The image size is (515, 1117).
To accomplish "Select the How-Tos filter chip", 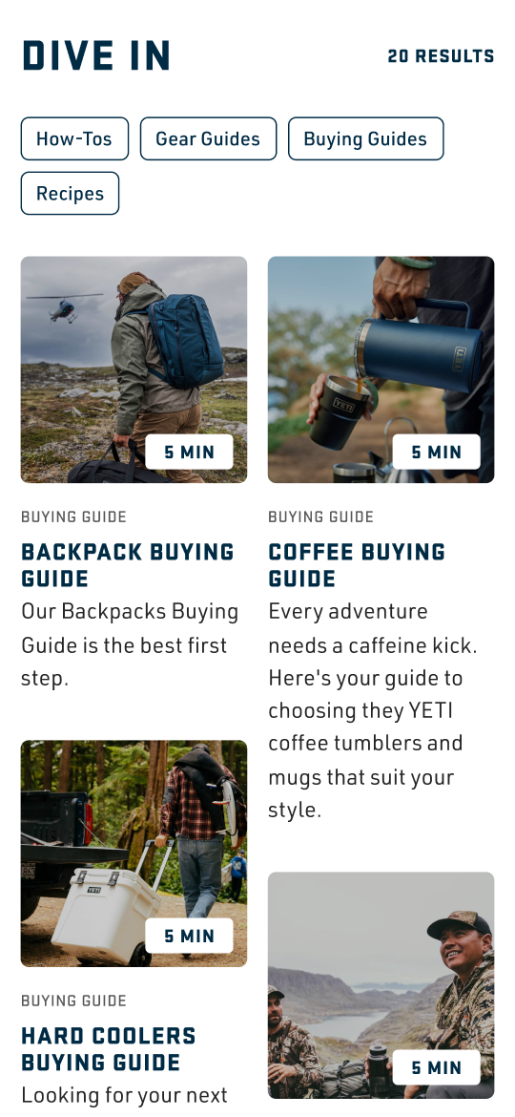I will pyautogui.click(x=74, y=138).
